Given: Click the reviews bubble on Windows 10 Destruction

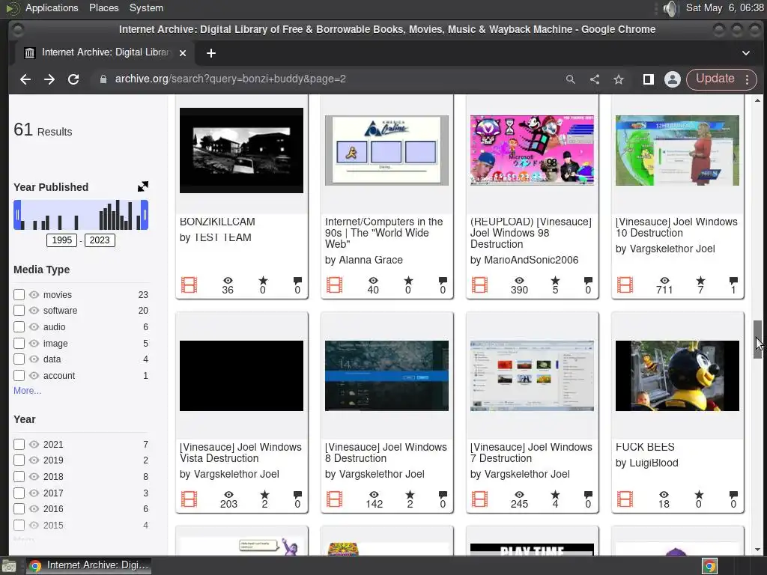Looking at the screenshot, I should click(733, 281).
